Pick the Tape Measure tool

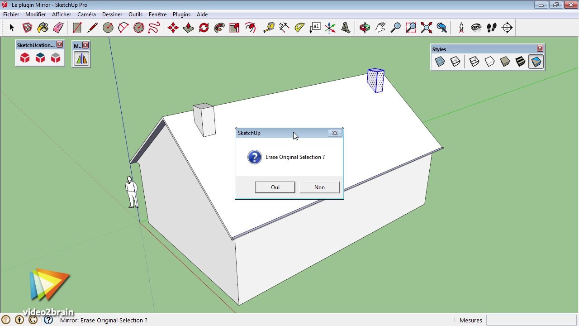[x=269, y=28]
